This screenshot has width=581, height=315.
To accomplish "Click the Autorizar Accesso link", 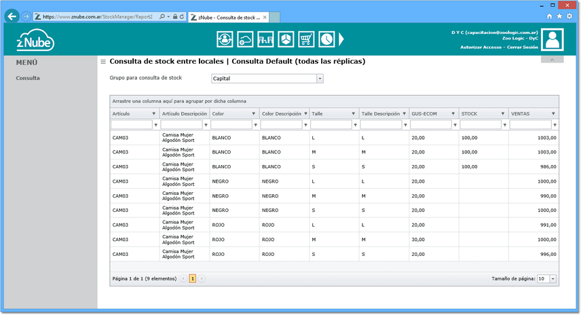I will point(481,47).
